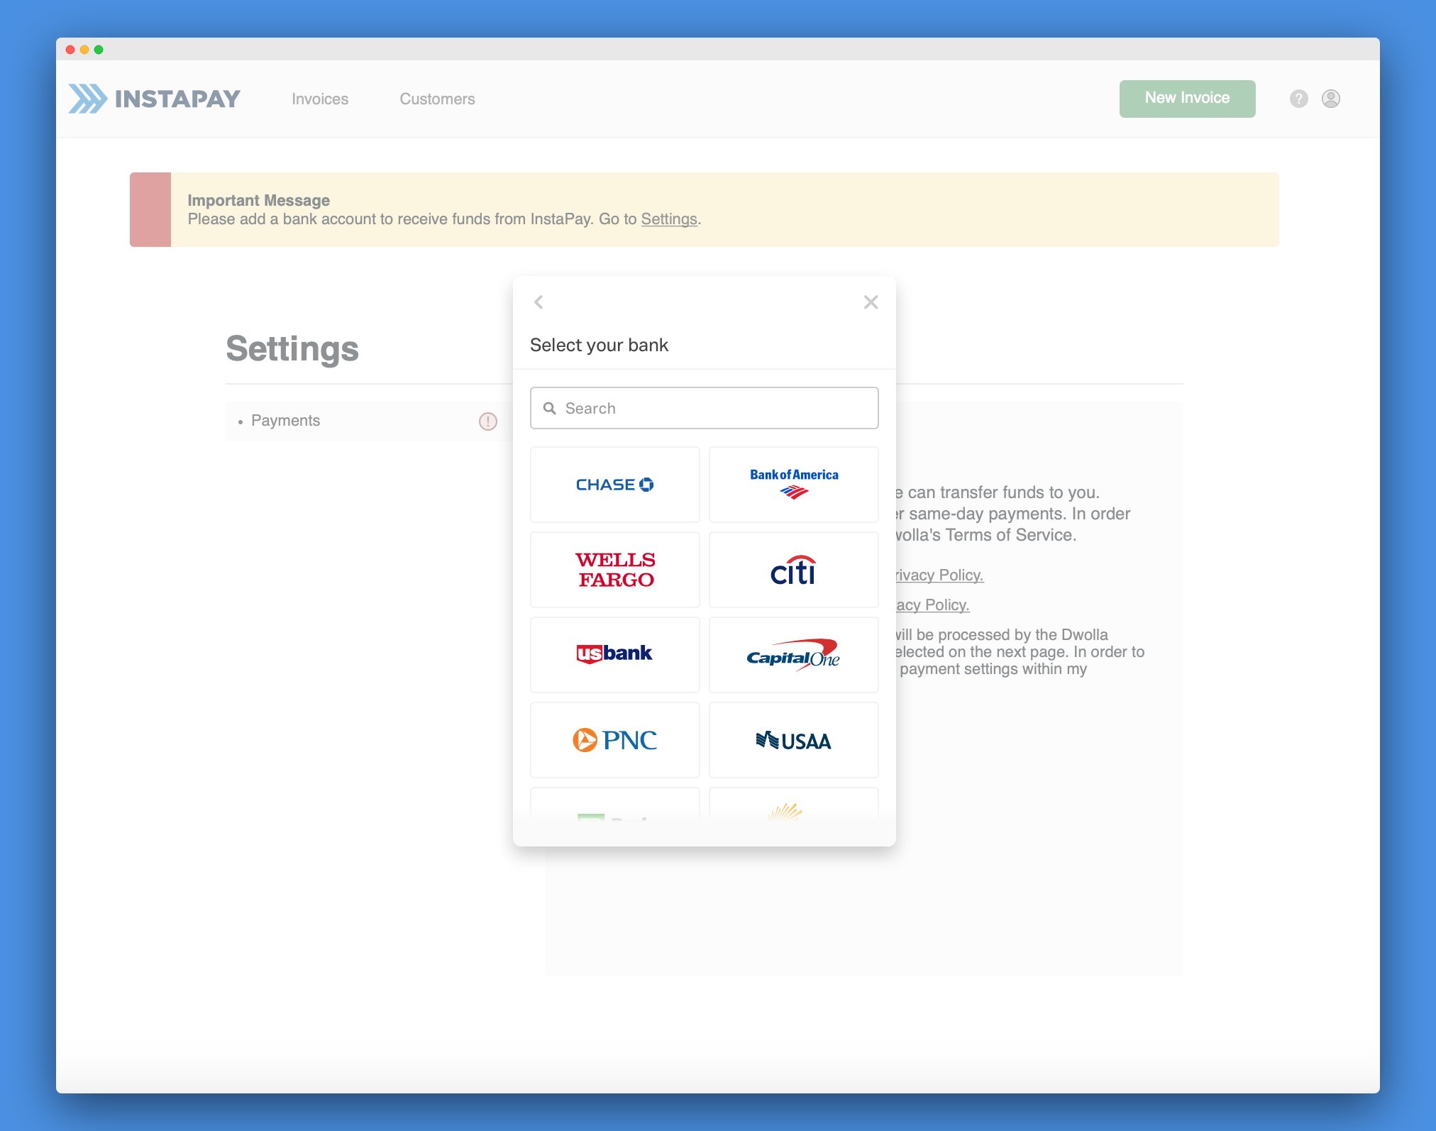This screenshot has width=1436, height=1131.
Task: Click the "Settings" page heading
Action: [x=292, y=349]
